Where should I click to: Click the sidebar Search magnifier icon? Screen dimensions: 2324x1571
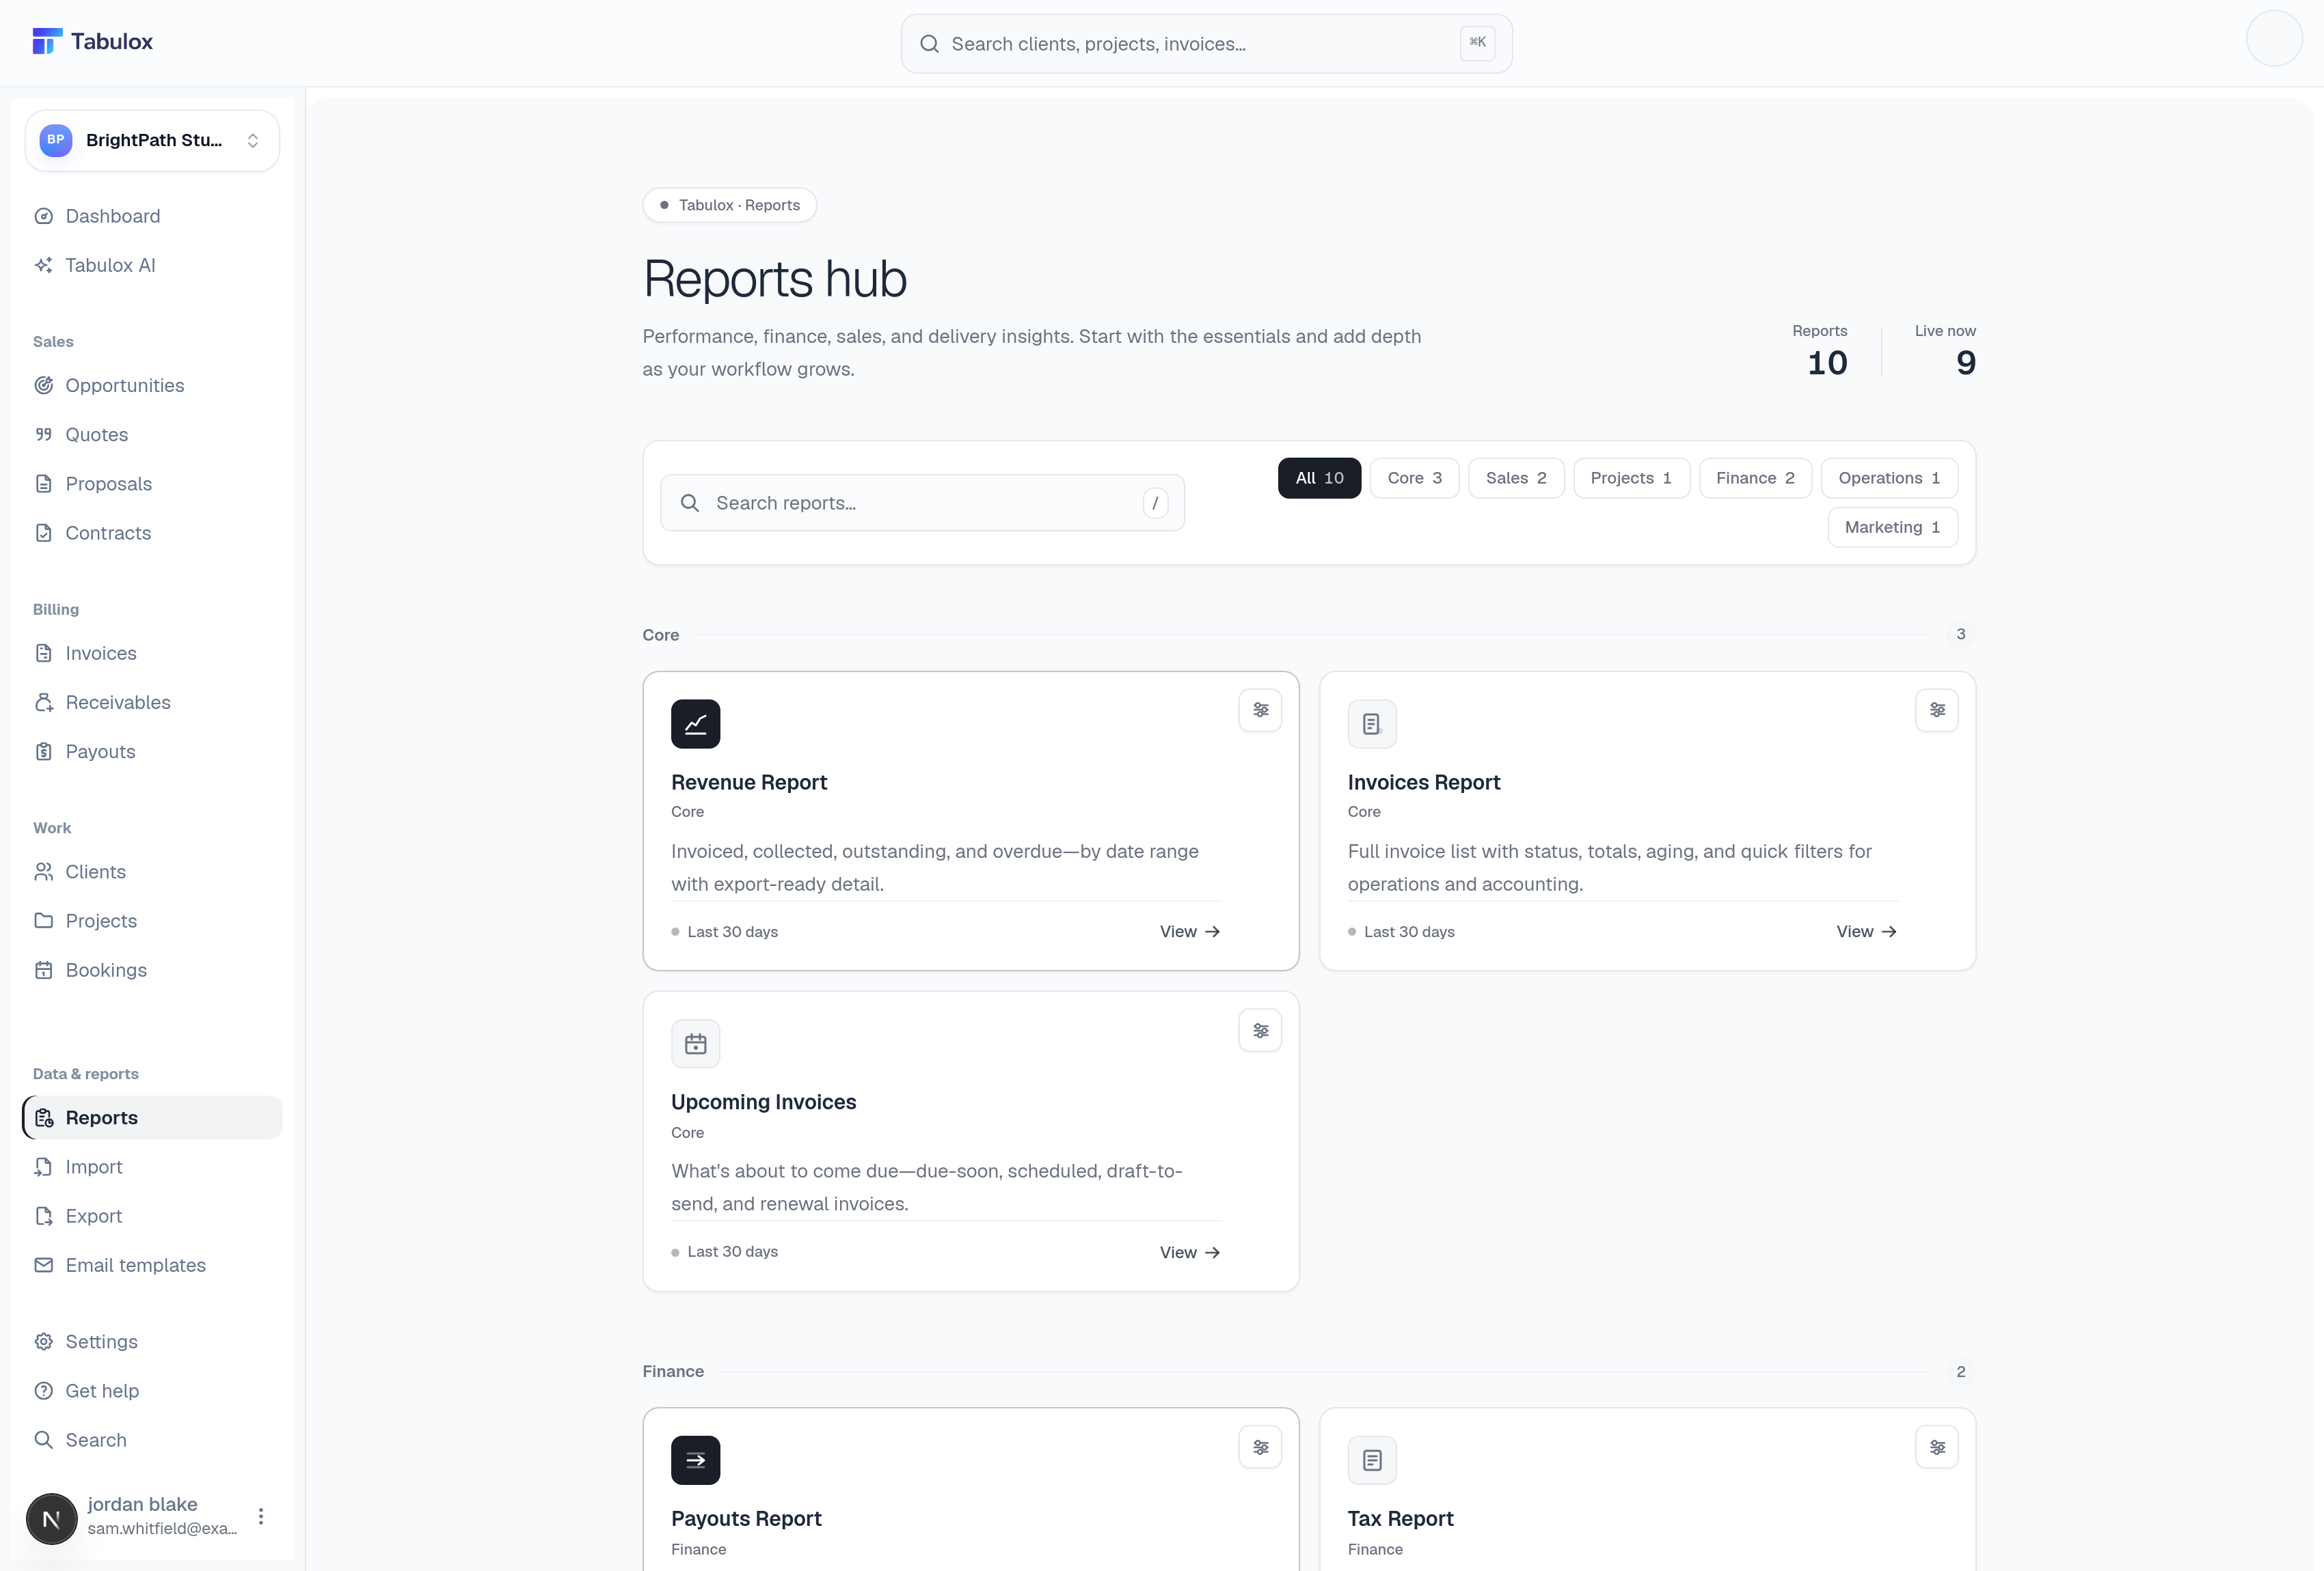[x=43, y=1440]
